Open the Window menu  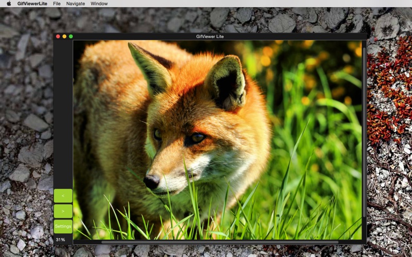pos(99,4)
